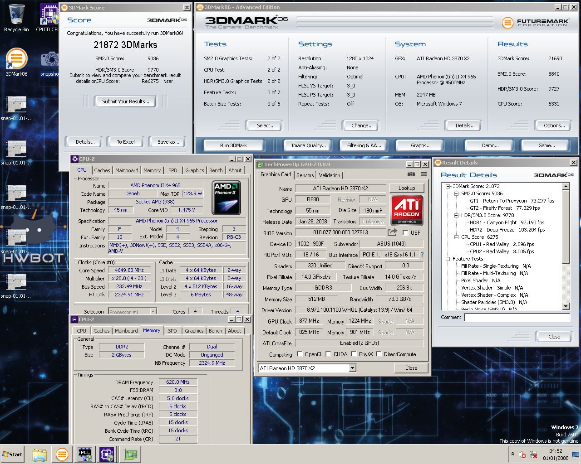
Task: Open the snapshot camera desktop icon
Action: pos(49,63)
